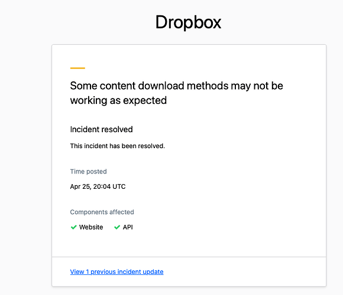This screenshot has width=343, height=295.
Task: Select the API component label
Action: coord(128,227)
